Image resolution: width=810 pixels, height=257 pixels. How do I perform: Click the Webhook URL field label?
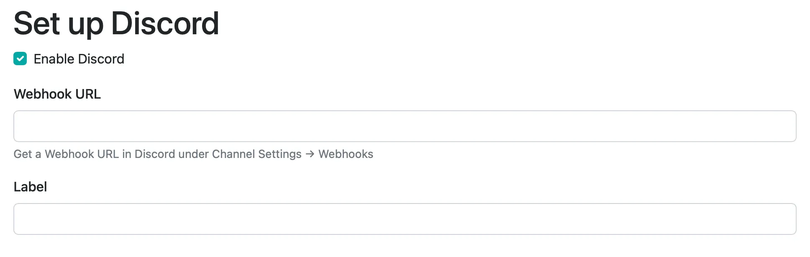point(57,94)
